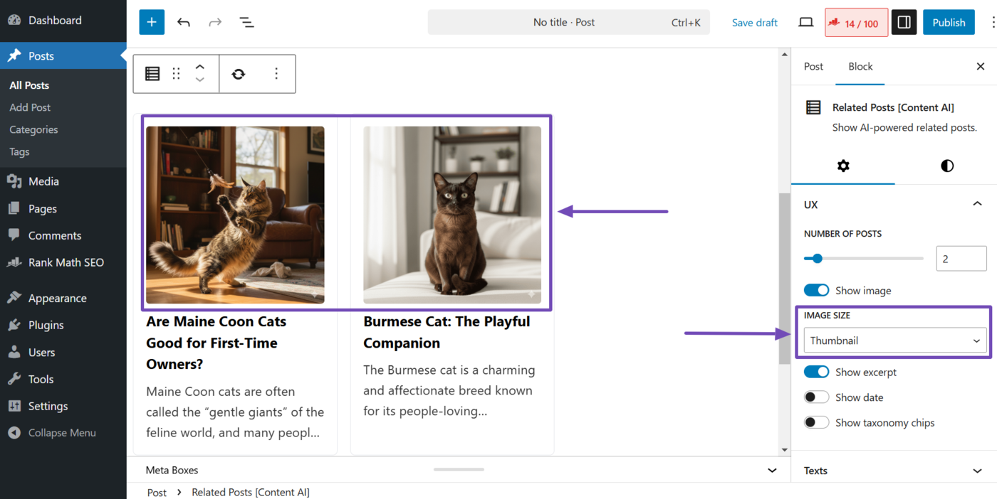Select the block styles half-circle tab icon
Viewport: 997px width, 499px height.
click(x=946, y=166)
